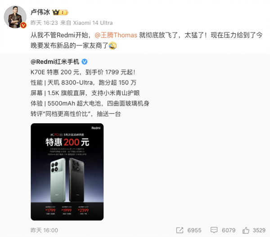The image size is (270, 237).
Task: Open the 6079 comments count
Action: click(x=229, y=230)
